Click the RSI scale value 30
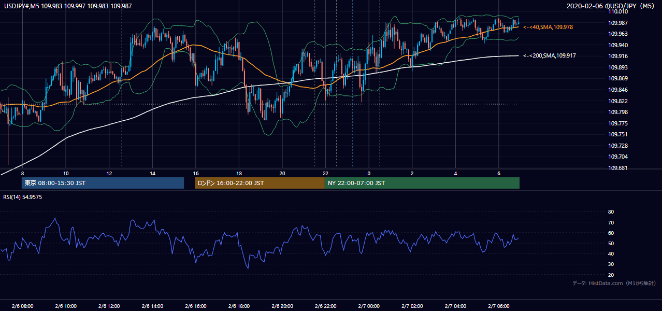Screen dimensions: 662x311 click(611, 264)
